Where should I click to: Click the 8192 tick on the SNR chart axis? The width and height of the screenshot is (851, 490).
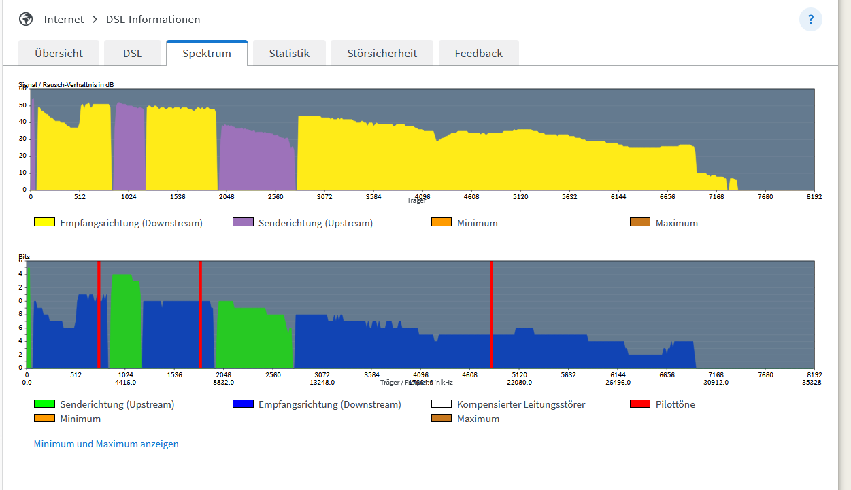click(814, 196)
